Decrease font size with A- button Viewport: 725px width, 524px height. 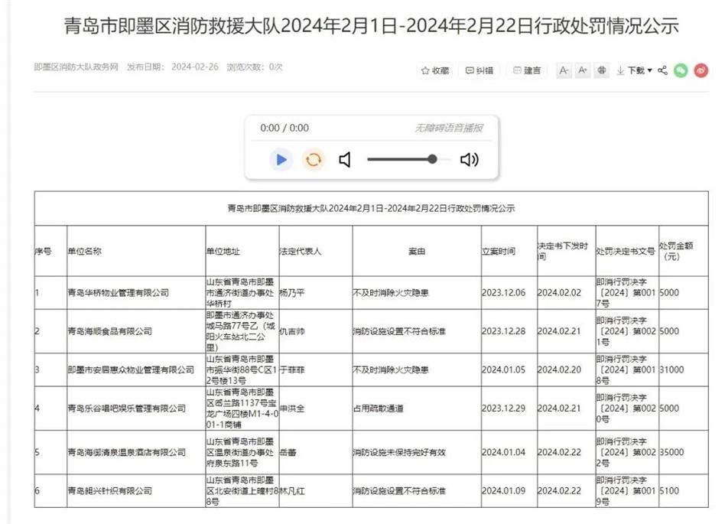564,70
